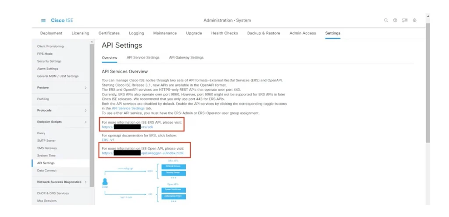Click the search magnifier icon
This screenshot has height=217, width=449.
[x=386, y=21]
